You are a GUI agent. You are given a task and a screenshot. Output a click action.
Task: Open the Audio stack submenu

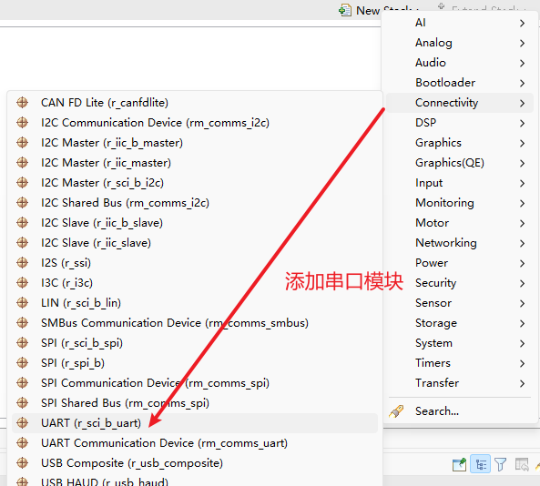[460, 63]
